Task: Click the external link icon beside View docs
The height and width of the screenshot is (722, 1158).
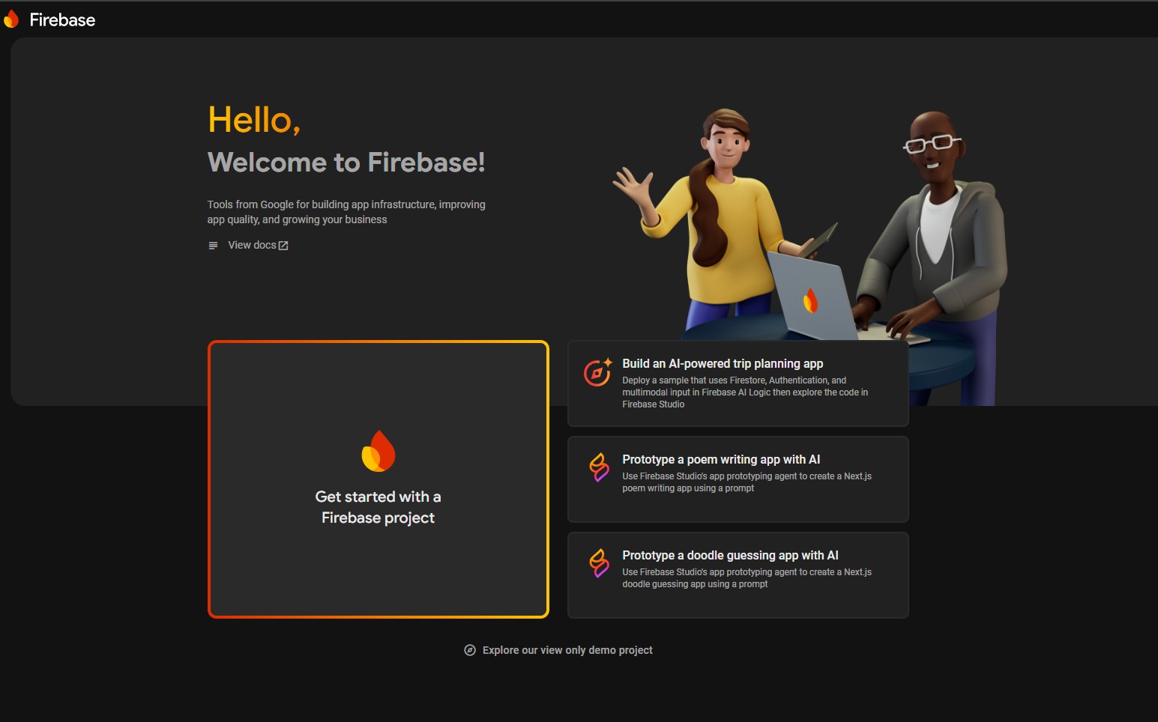Action: pos(283,246)
